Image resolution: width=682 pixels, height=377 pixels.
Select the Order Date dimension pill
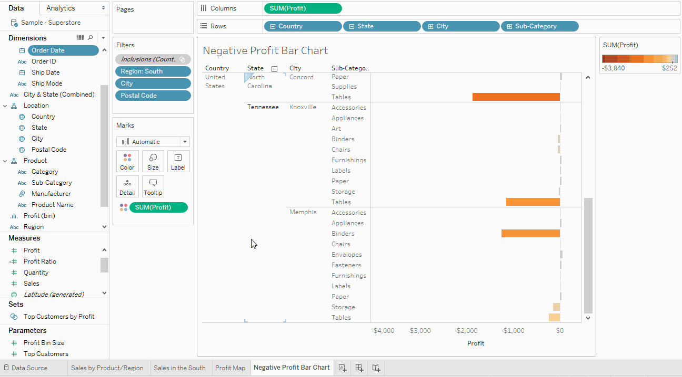[x=63, y=50]
